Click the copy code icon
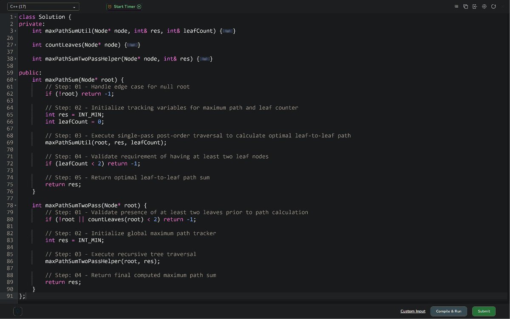The image size is (510, 319). 465,7
